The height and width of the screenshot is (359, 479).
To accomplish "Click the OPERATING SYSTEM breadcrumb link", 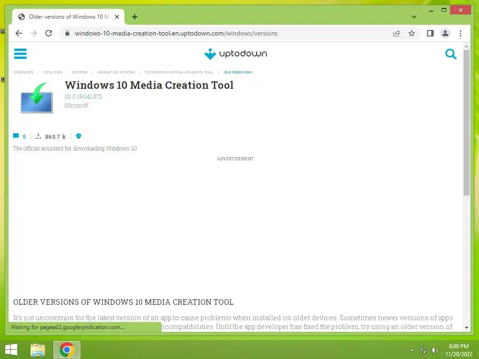I will pyautogui.click(x=116, y=72).
